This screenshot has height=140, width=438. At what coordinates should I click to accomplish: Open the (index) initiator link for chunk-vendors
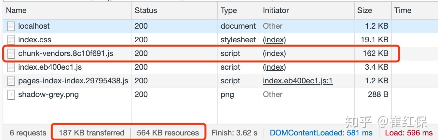274,53
